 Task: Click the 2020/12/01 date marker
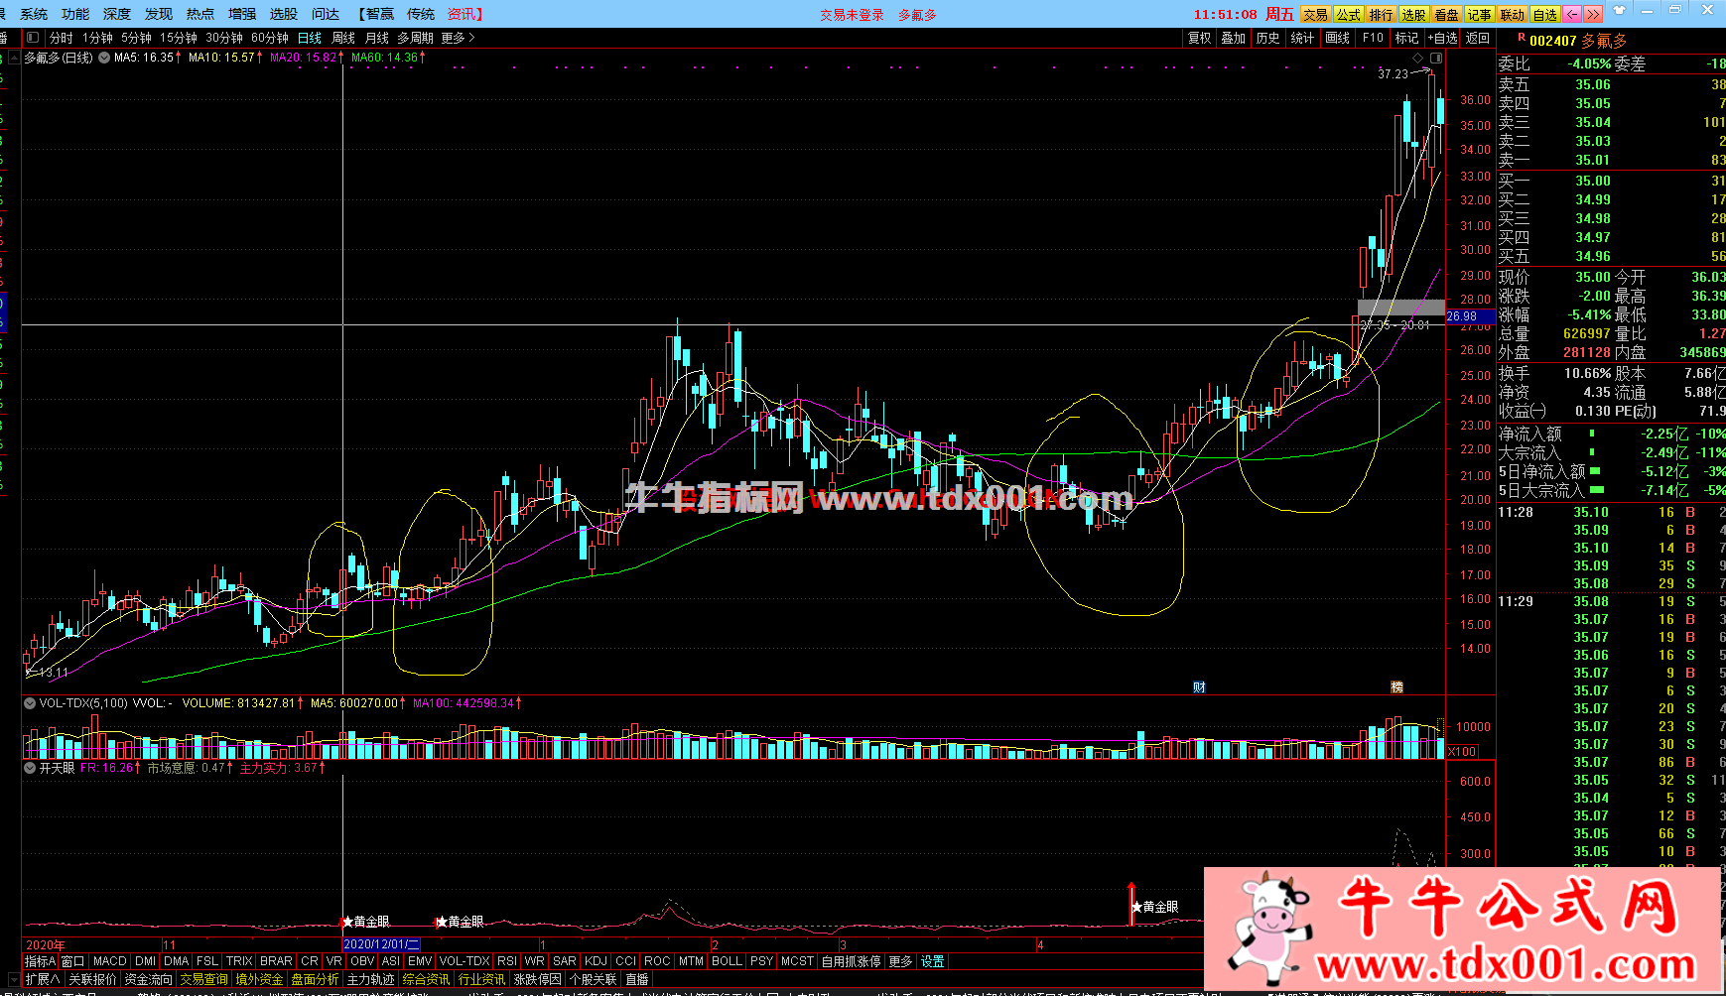[381, 944]
